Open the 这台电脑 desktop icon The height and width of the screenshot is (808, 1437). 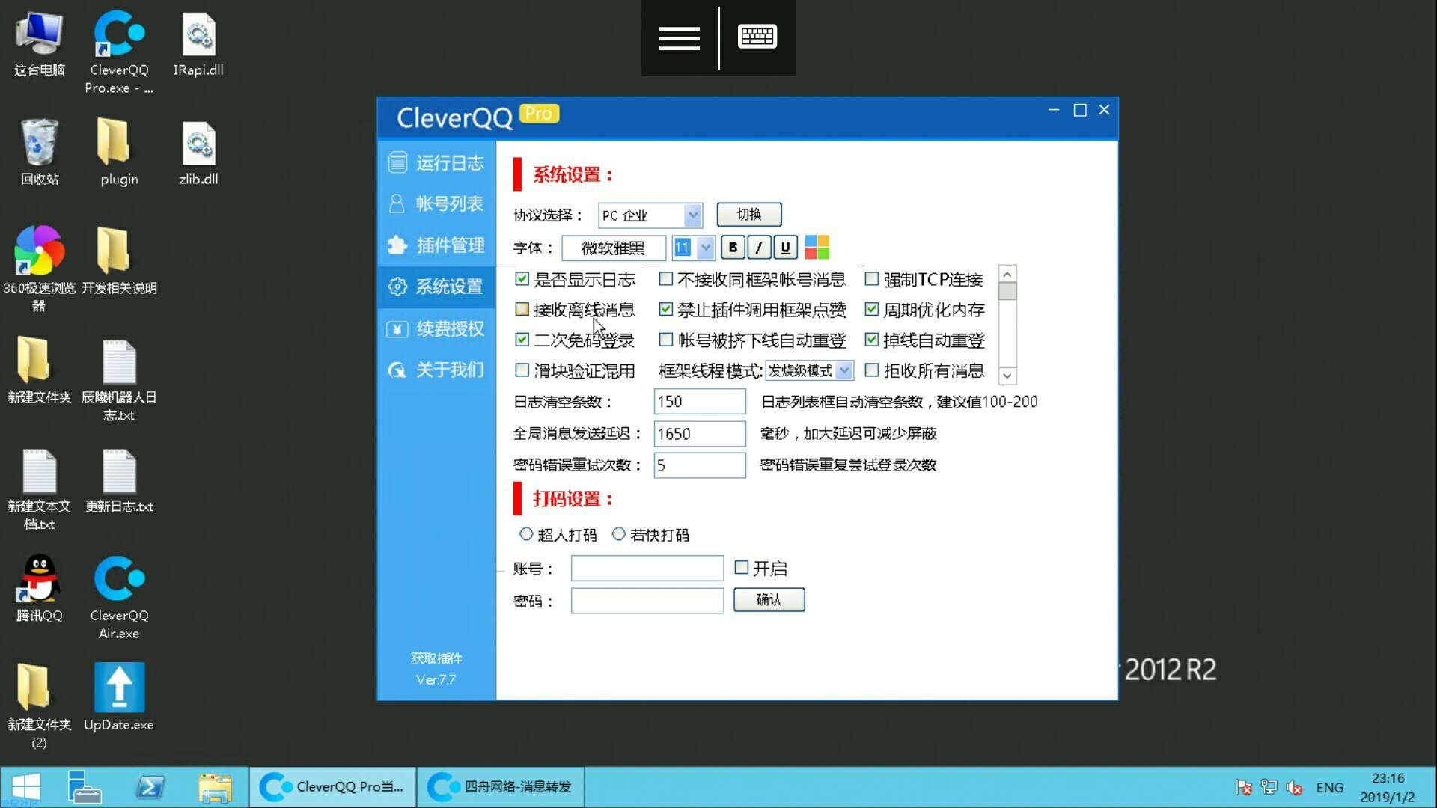40,45
